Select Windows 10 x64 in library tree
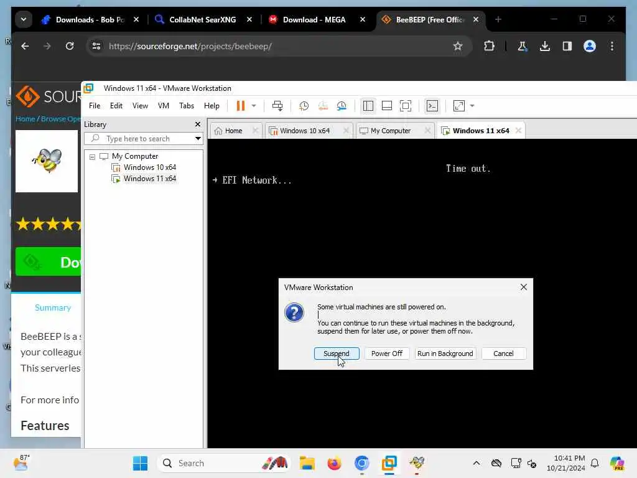 click(149, 167)
